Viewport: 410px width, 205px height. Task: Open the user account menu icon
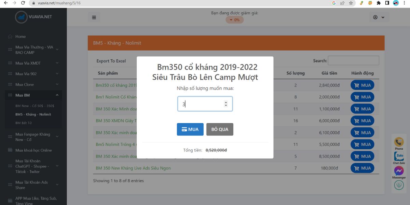(379, 17)
